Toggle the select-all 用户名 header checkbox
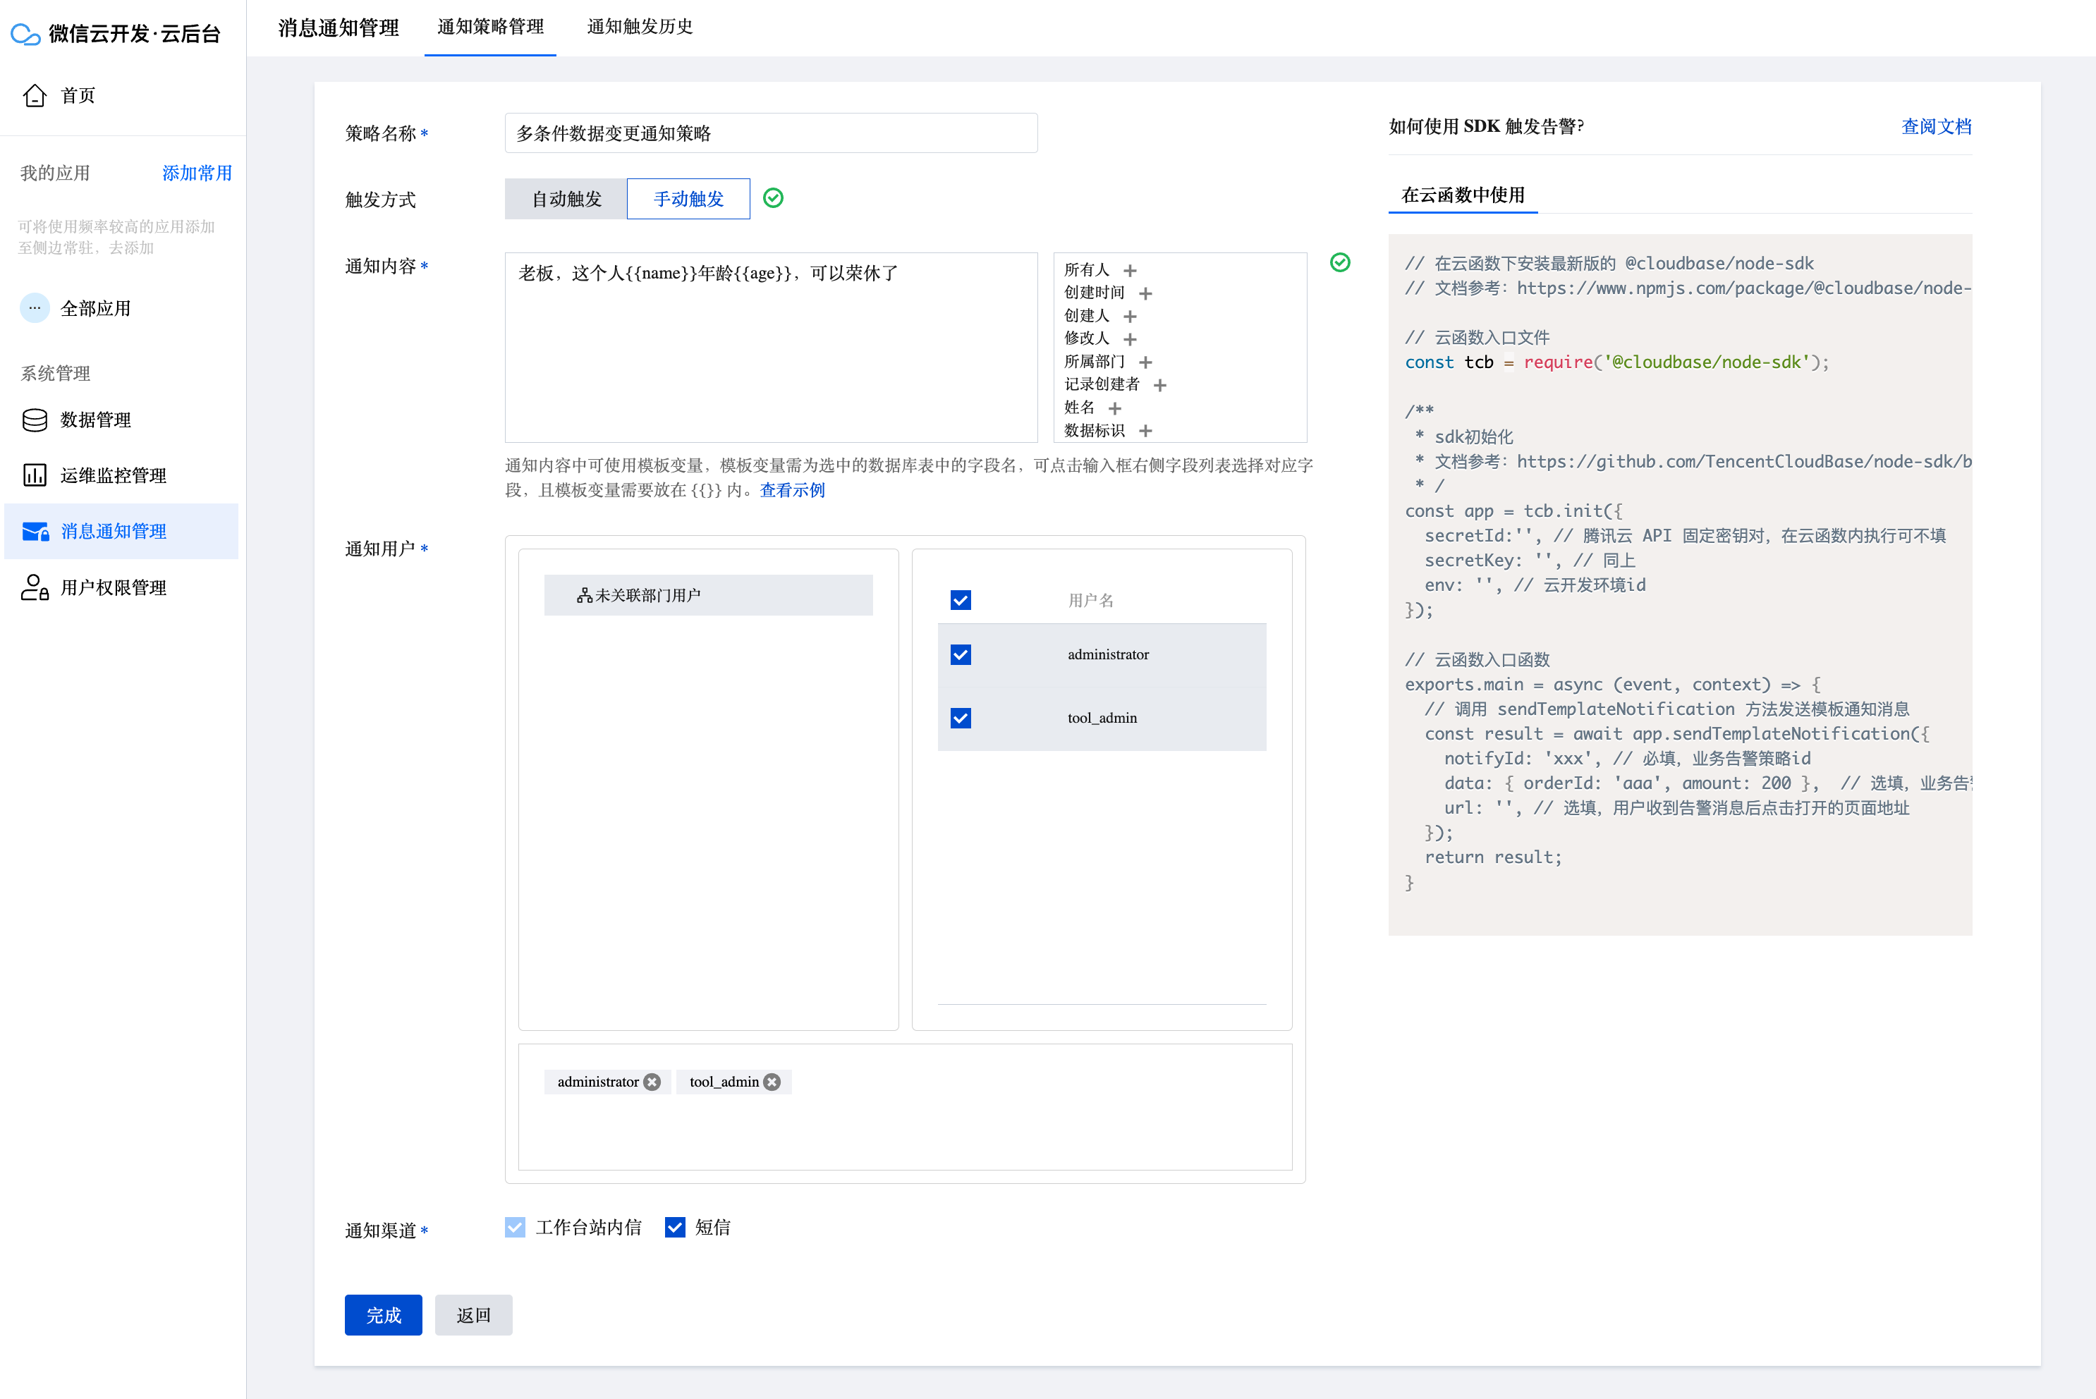 tap(961, 601)
